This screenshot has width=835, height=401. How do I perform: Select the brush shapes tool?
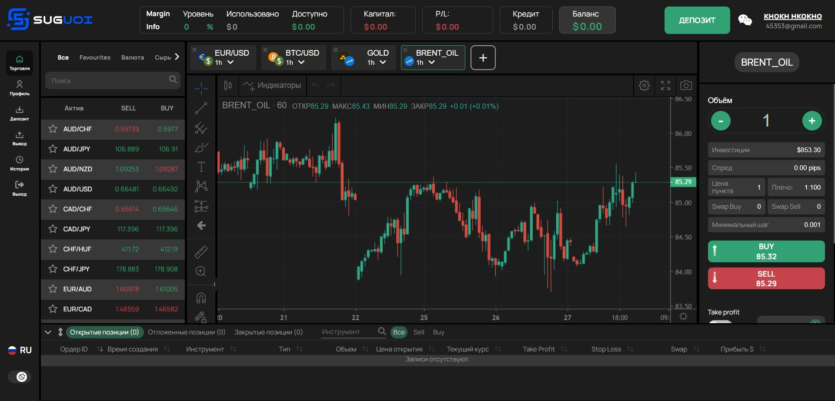(201, 147)
